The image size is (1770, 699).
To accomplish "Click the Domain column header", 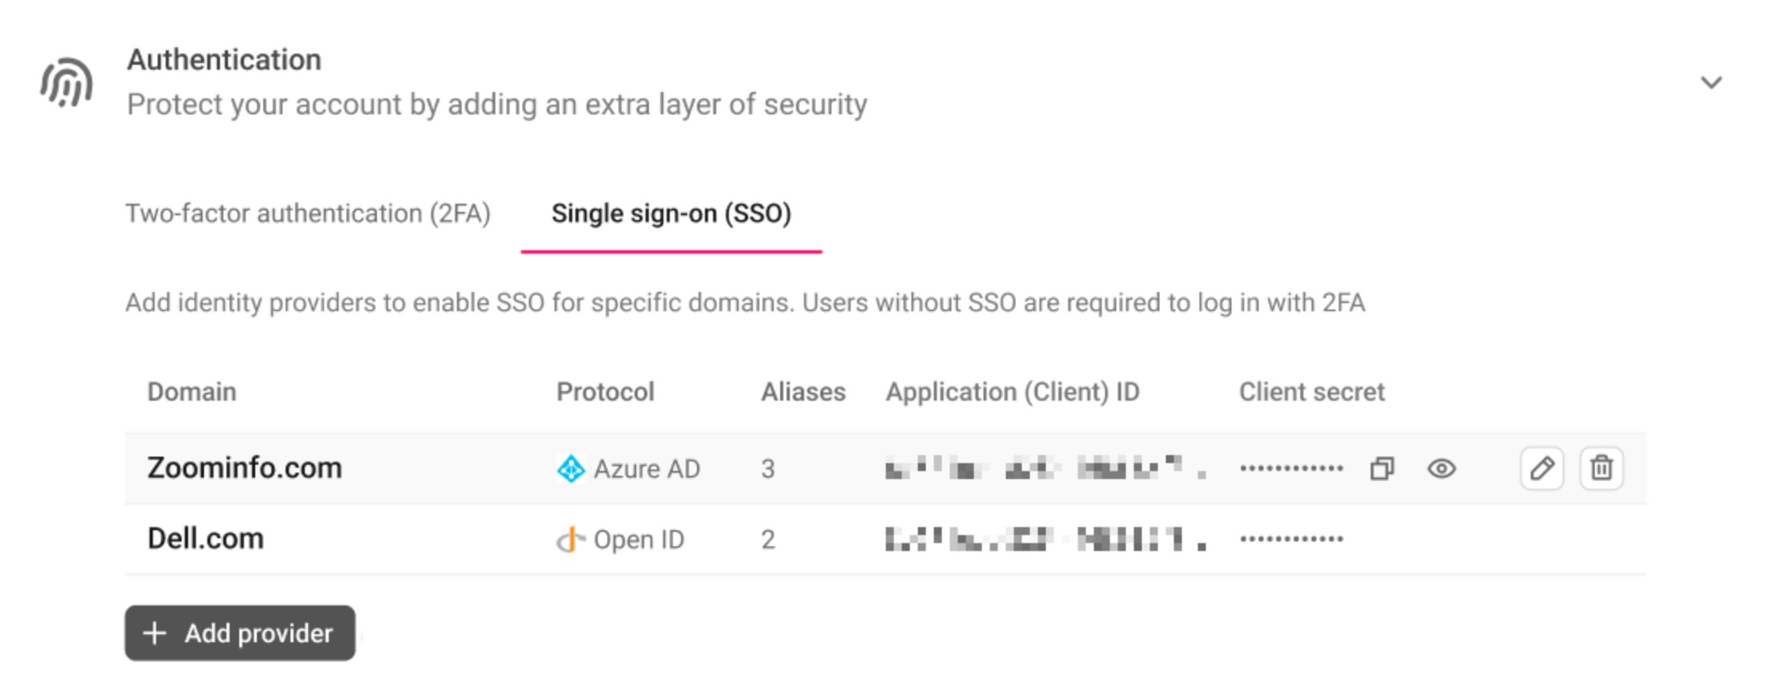I will (x=192, y=392).
